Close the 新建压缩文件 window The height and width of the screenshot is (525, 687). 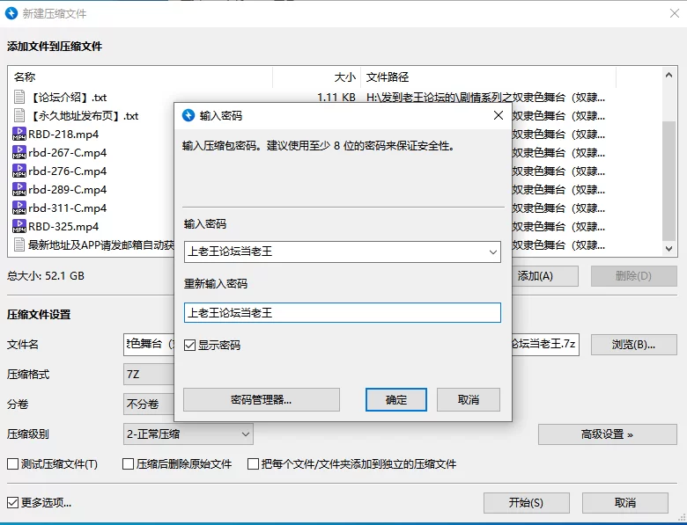coord(675,13)
